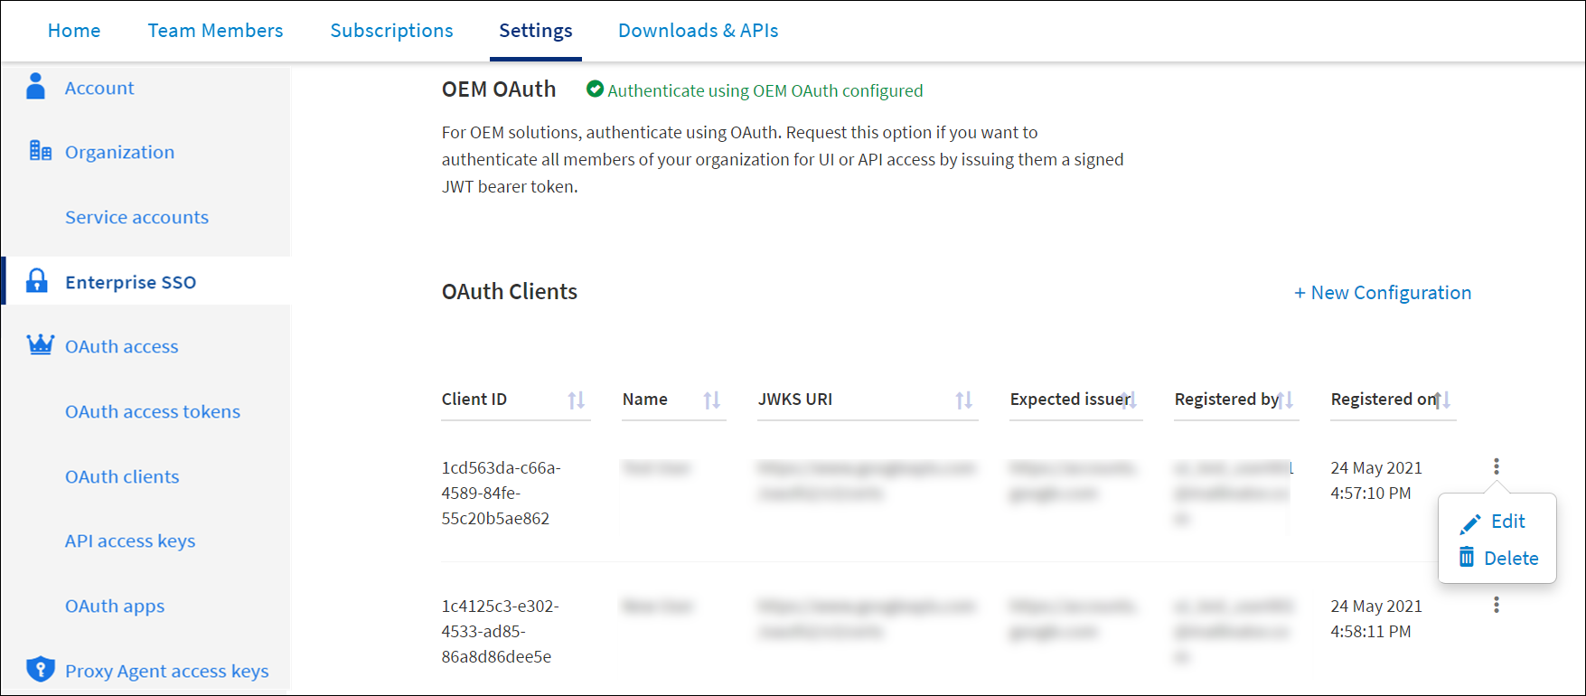Sort table by JWKS URI column
The image size is (1586, 696).
(963, 400)
